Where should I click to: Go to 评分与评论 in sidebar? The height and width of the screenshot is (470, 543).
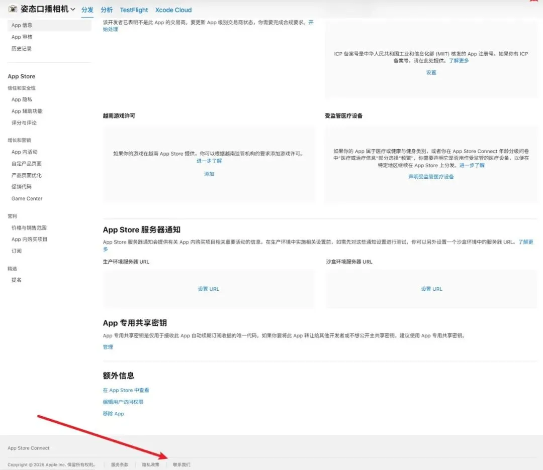[24, 123]
